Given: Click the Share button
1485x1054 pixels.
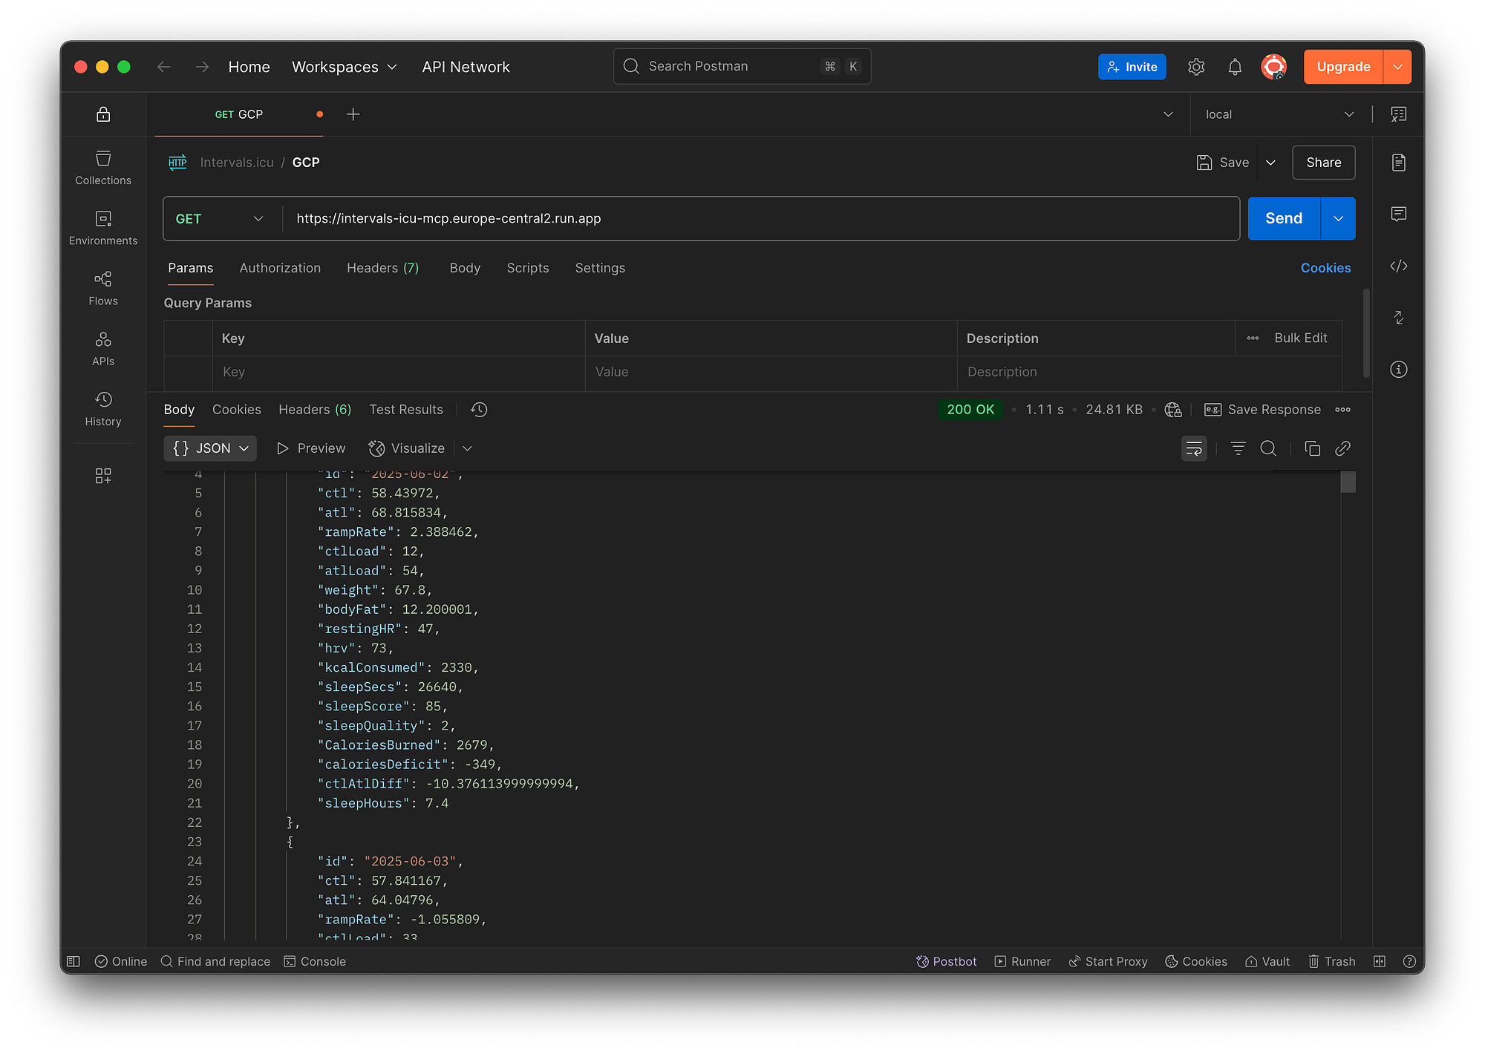Looking at the screenshot, I should coord(1323,162).
